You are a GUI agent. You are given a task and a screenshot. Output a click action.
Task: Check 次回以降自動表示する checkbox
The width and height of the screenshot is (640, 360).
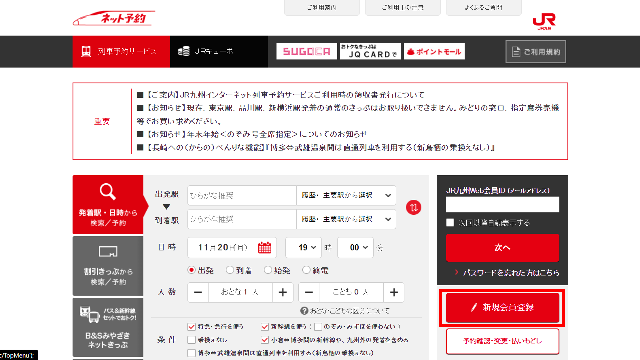coord(450,222)
